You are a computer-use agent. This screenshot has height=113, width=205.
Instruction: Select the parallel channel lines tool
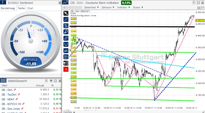(66, 38)
